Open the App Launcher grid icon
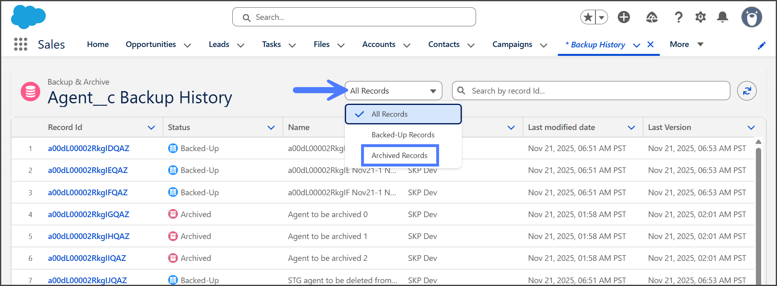Screen dimensions: 777x286 [x=20, y=44]
